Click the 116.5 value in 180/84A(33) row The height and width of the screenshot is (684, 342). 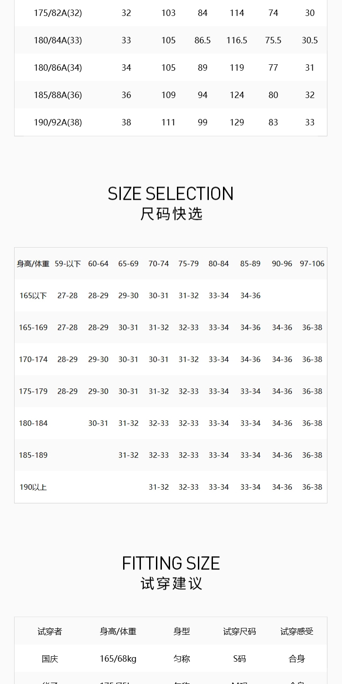click(x=237, y=40)
